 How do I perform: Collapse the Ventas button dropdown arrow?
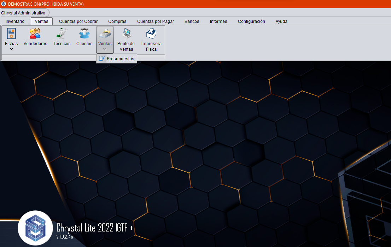(x=105, y=49)
